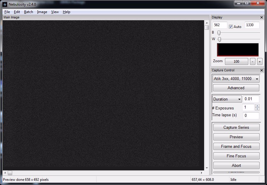Viewport: 267px width, 185px height.
Task: Open the File menu
Action: pyautogui.click(x=7, y=12)
